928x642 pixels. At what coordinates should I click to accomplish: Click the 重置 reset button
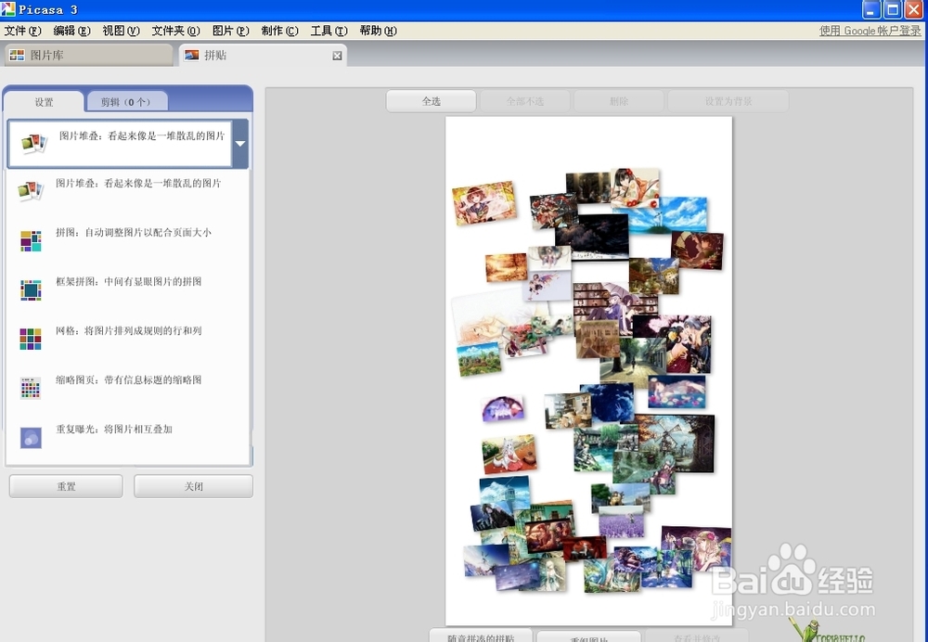66,486
